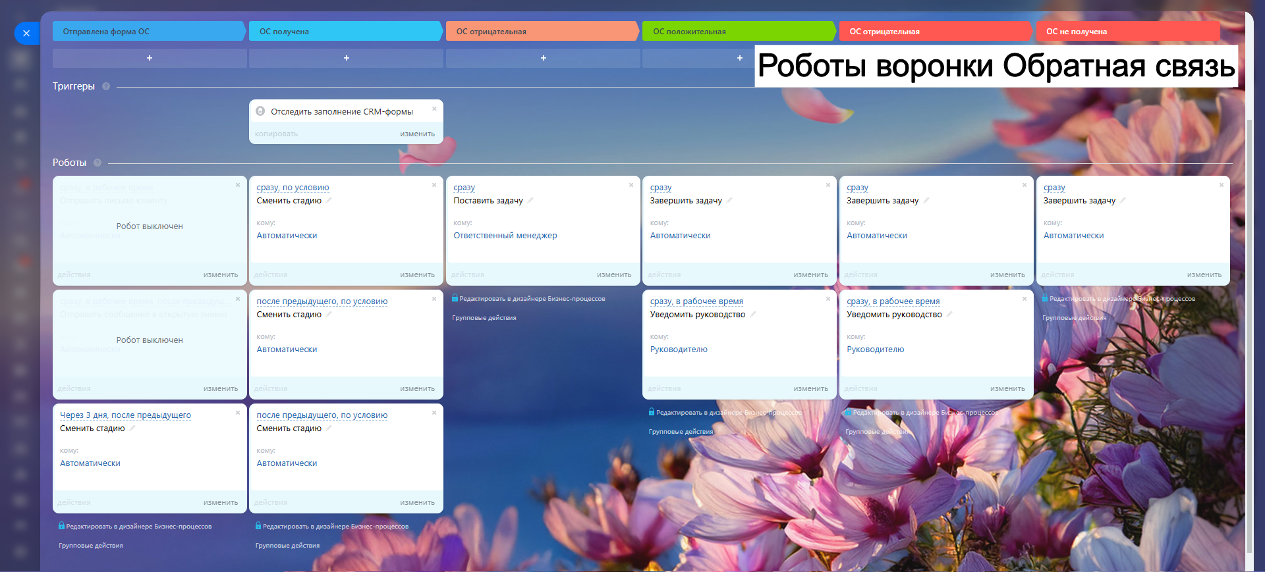Select the ОС положительная stage
Screen dimensions: 1265x572
coord(739,31)
